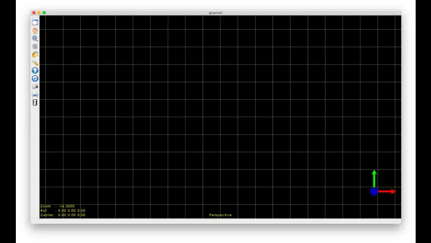Open the wrench settings tool
This screenshot has width=431, height=243.
(x=35, y=62)
